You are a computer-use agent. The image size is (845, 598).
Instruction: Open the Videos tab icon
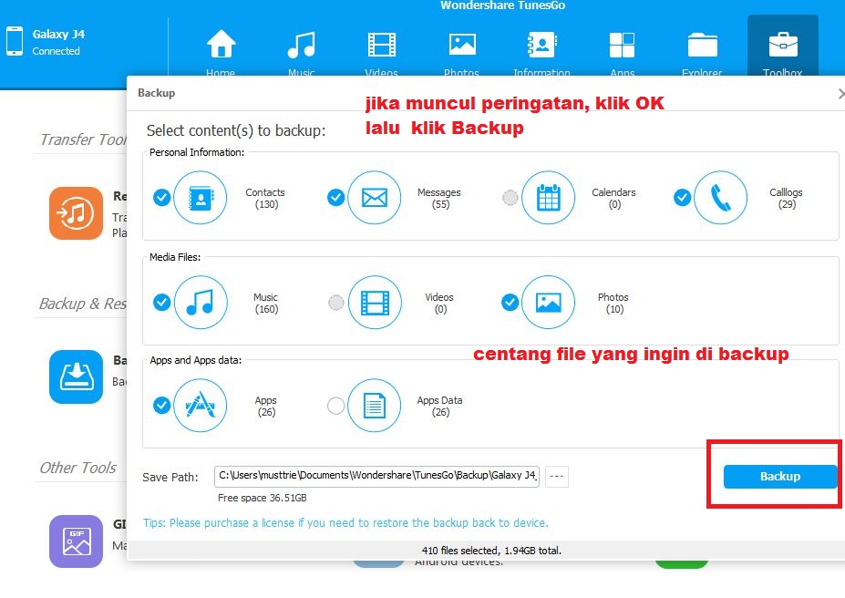click(x=382, y=44)
